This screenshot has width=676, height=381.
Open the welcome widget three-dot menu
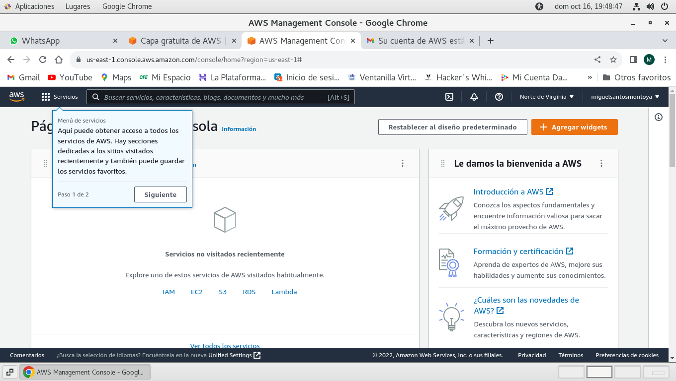(x=601, y=163)
